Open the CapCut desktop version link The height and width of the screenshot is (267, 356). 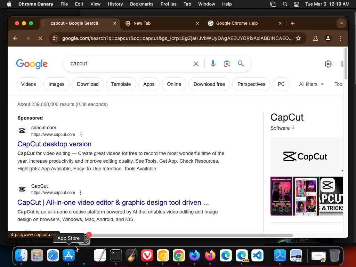55,144
